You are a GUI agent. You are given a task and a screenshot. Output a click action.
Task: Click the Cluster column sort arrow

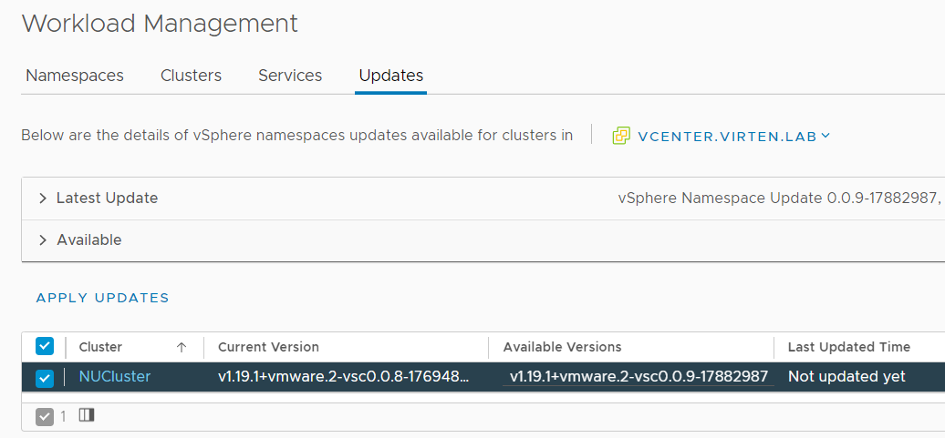pyautogui.click(x=182, y=347)
